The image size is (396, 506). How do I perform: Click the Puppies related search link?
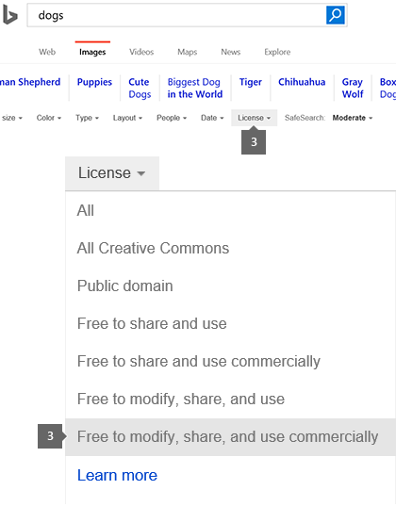[94, 82]
